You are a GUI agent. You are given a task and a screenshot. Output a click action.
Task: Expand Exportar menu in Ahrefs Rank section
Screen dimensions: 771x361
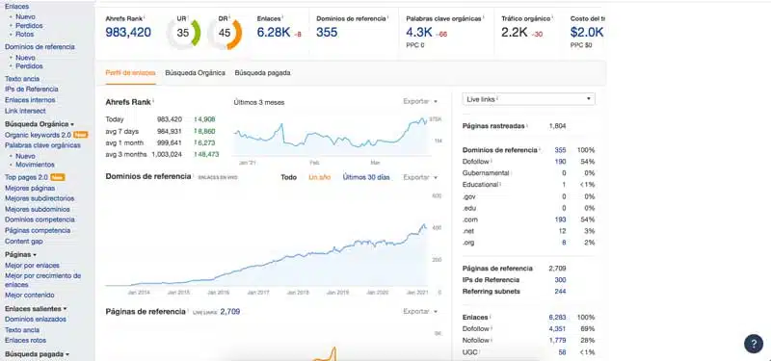pos(420,101)
